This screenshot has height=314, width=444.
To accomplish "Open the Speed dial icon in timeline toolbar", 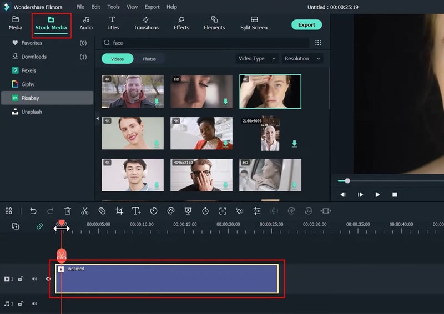I will point(154,211).
